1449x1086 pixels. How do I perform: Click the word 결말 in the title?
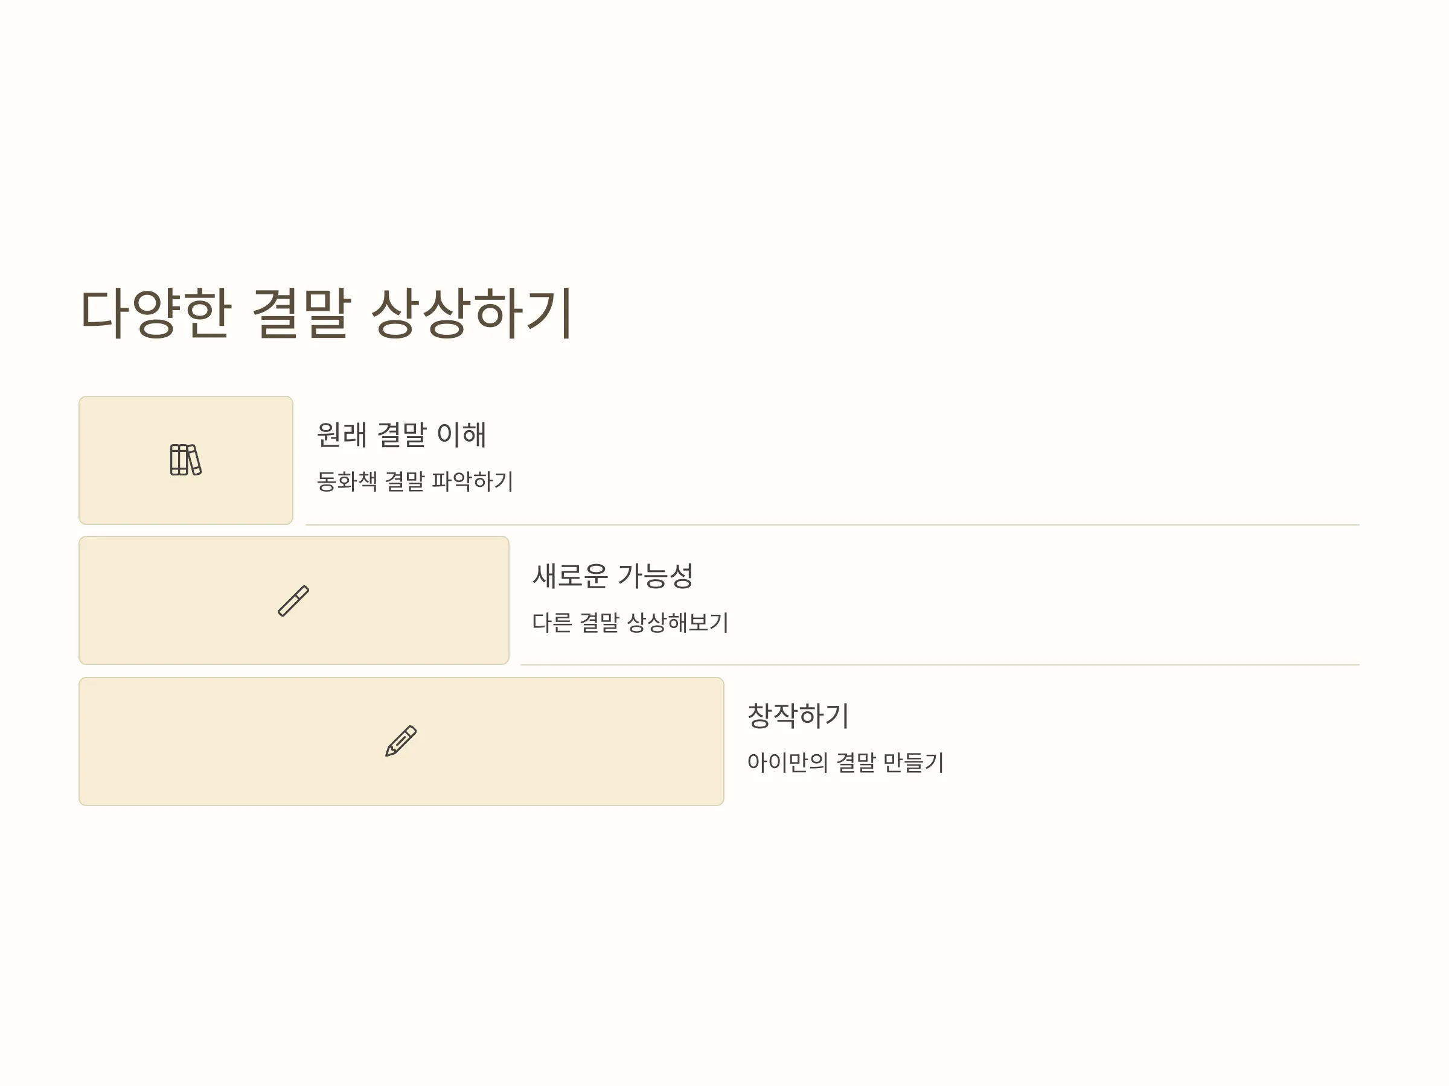[301, 313]
